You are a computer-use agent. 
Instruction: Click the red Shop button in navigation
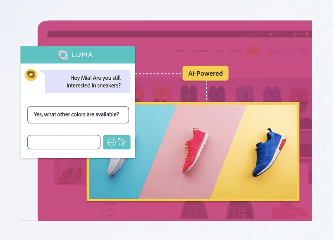click(x=253, y=51)
